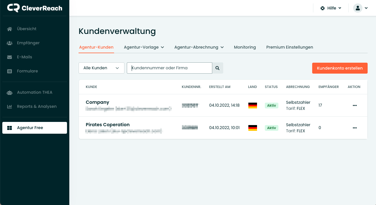The width and height of the screenshot is (376, 205).
Task: Open the action menu for Pirates Coperation
Action: [355, 128]
